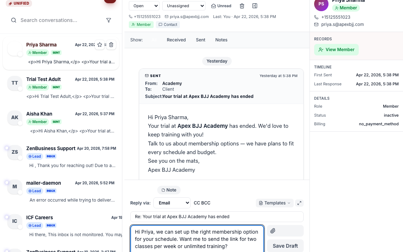Click the BCC link
The image size is (403, 252).
pyautogui.click(x=205, y=203)
